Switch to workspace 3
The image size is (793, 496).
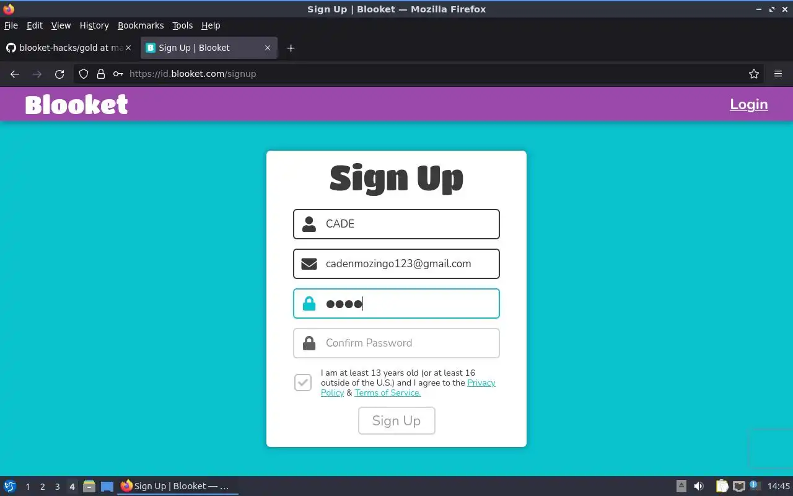[x=57, y=487]
